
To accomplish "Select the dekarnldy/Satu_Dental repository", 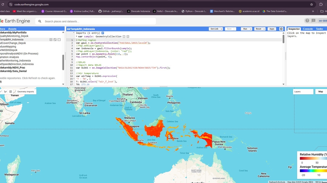I will coord(13,71).
